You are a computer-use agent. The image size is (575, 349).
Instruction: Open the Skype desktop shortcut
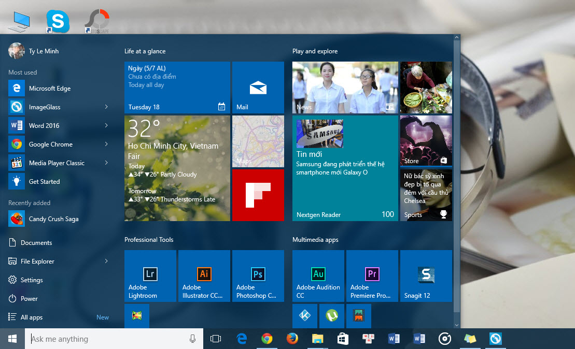coord(58,21)
